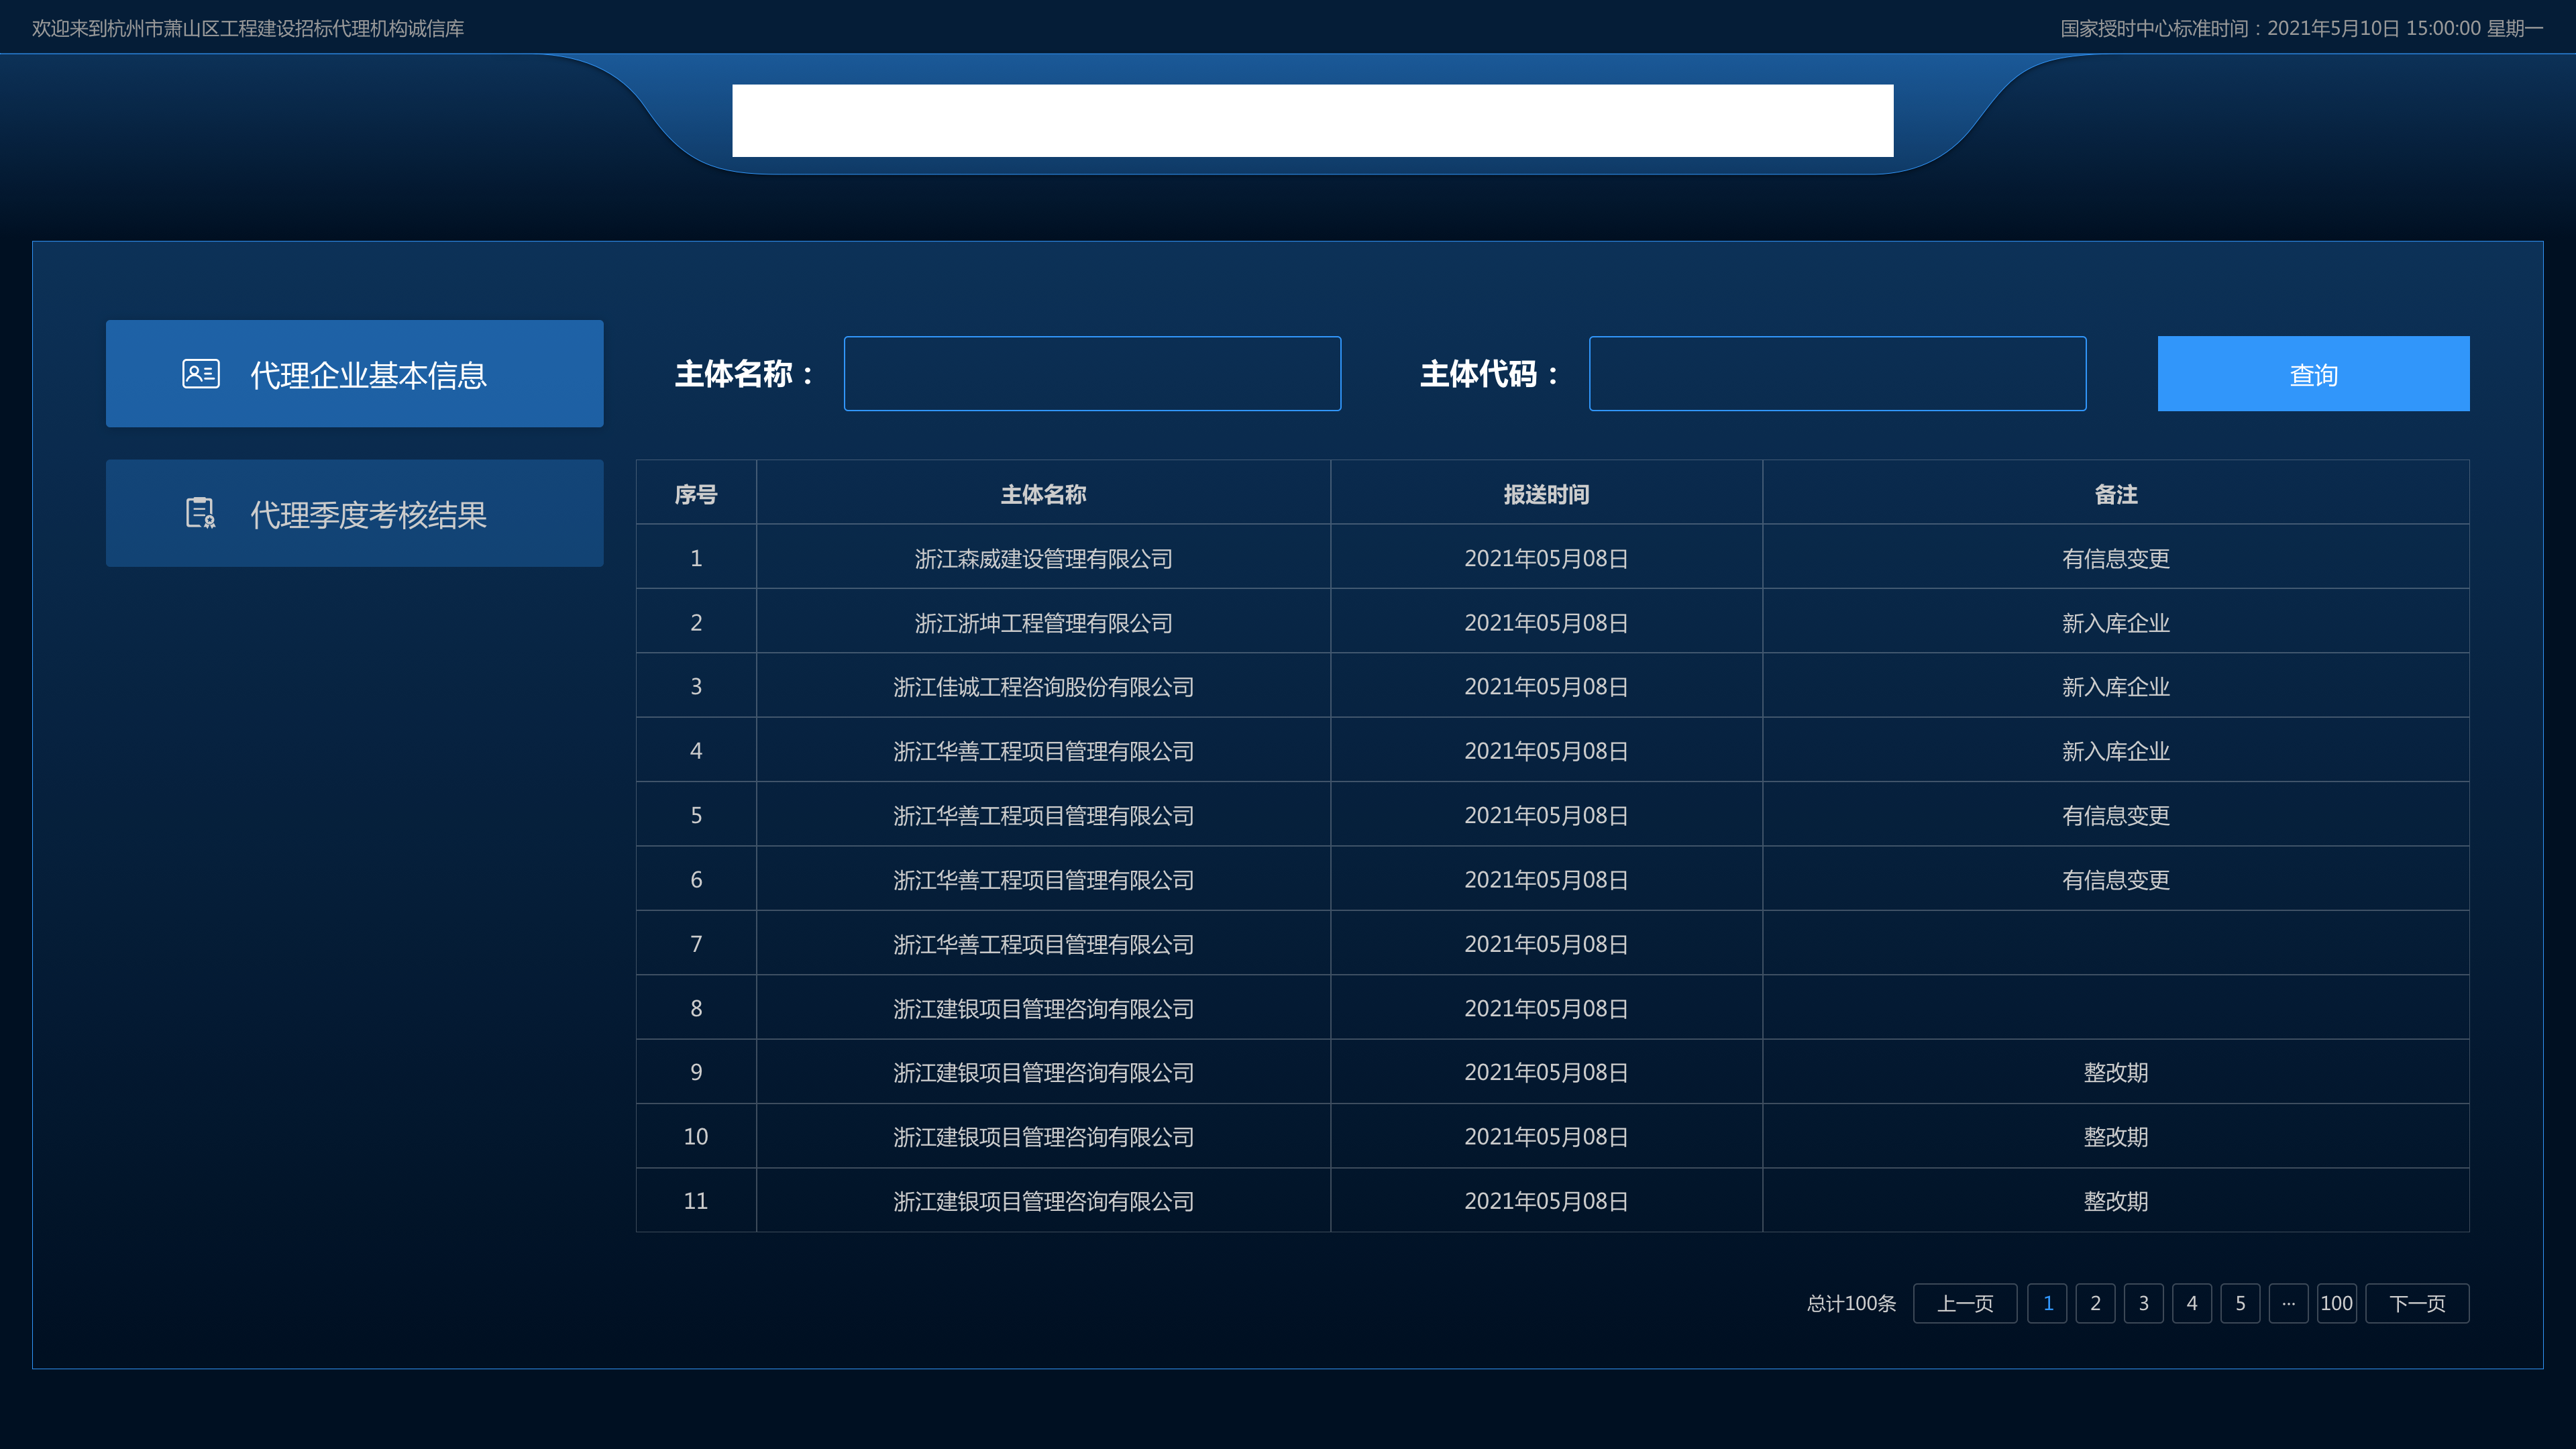Viewport: 2576px width, 1449px height.
Task: Click the 主体名称 input field
Action: coord(1092,374)
